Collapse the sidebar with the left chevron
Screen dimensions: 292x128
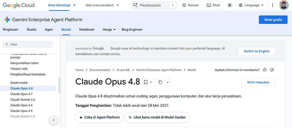(54, 120)
